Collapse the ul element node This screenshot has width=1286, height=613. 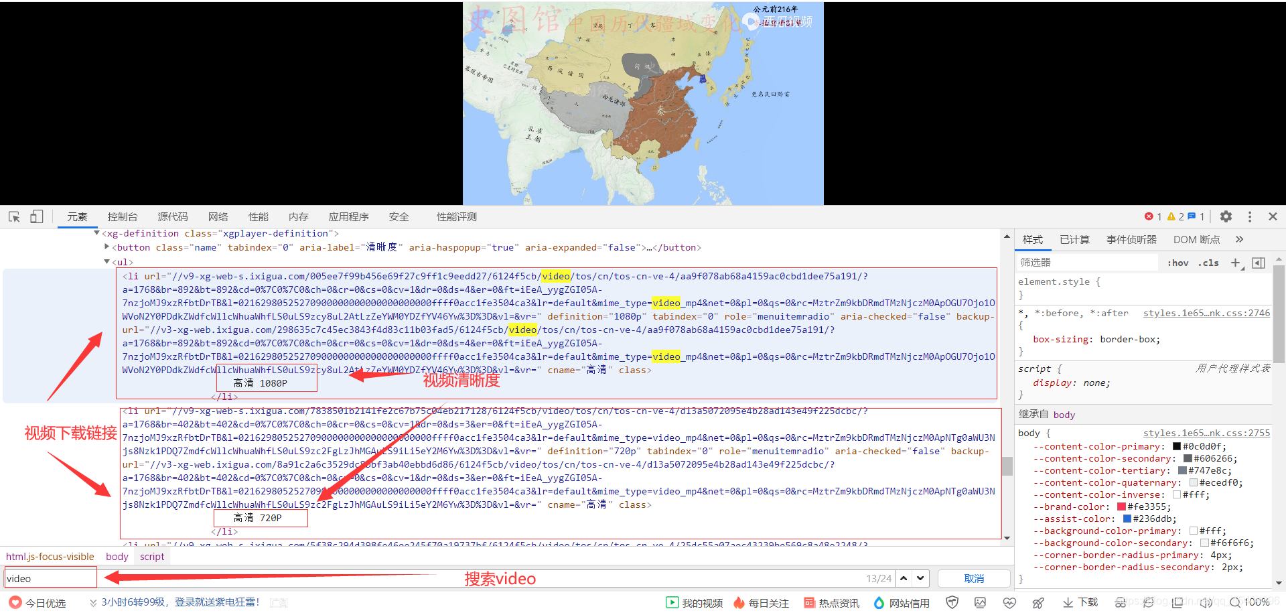point(107,261)
